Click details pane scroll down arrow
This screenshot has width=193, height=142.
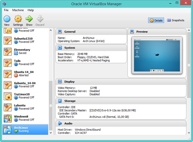189,133
